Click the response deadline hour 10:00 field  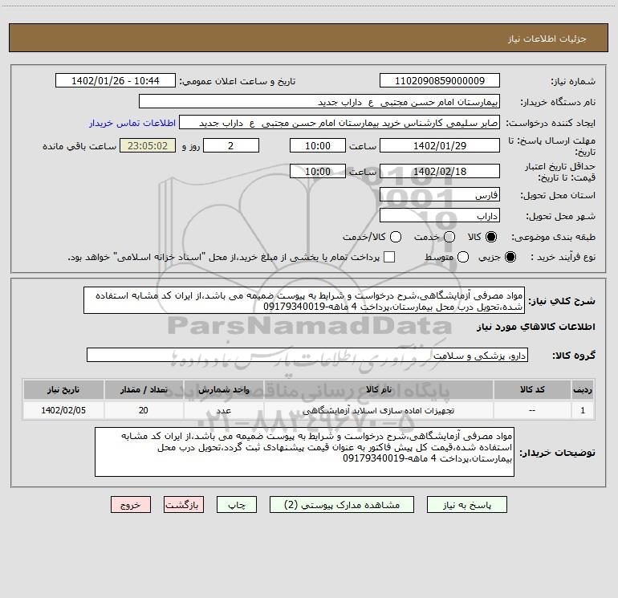[x=318, y=145]
